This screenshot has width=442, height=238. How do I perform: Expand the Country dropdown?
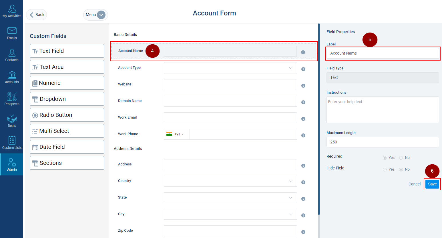pos(230,181)
